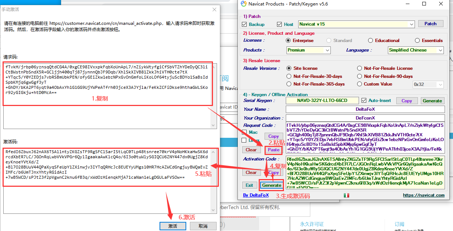This screenshot has height=231, width=453.
Task: Click the 订阅 text in background window
Action: 399,224
